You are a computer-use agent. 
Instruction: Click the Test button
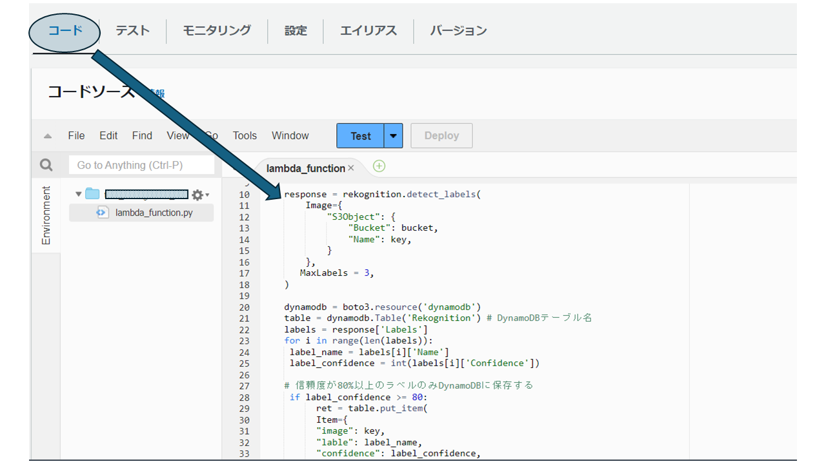[359, 135]
